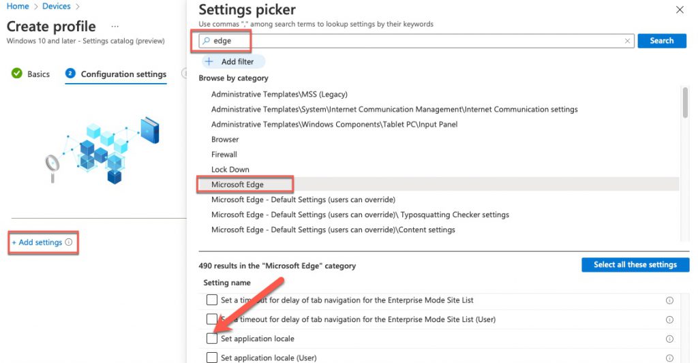Click the plus icon on Add filter
This screenshot has width=698, height=363.
click(x=209, y=61)
